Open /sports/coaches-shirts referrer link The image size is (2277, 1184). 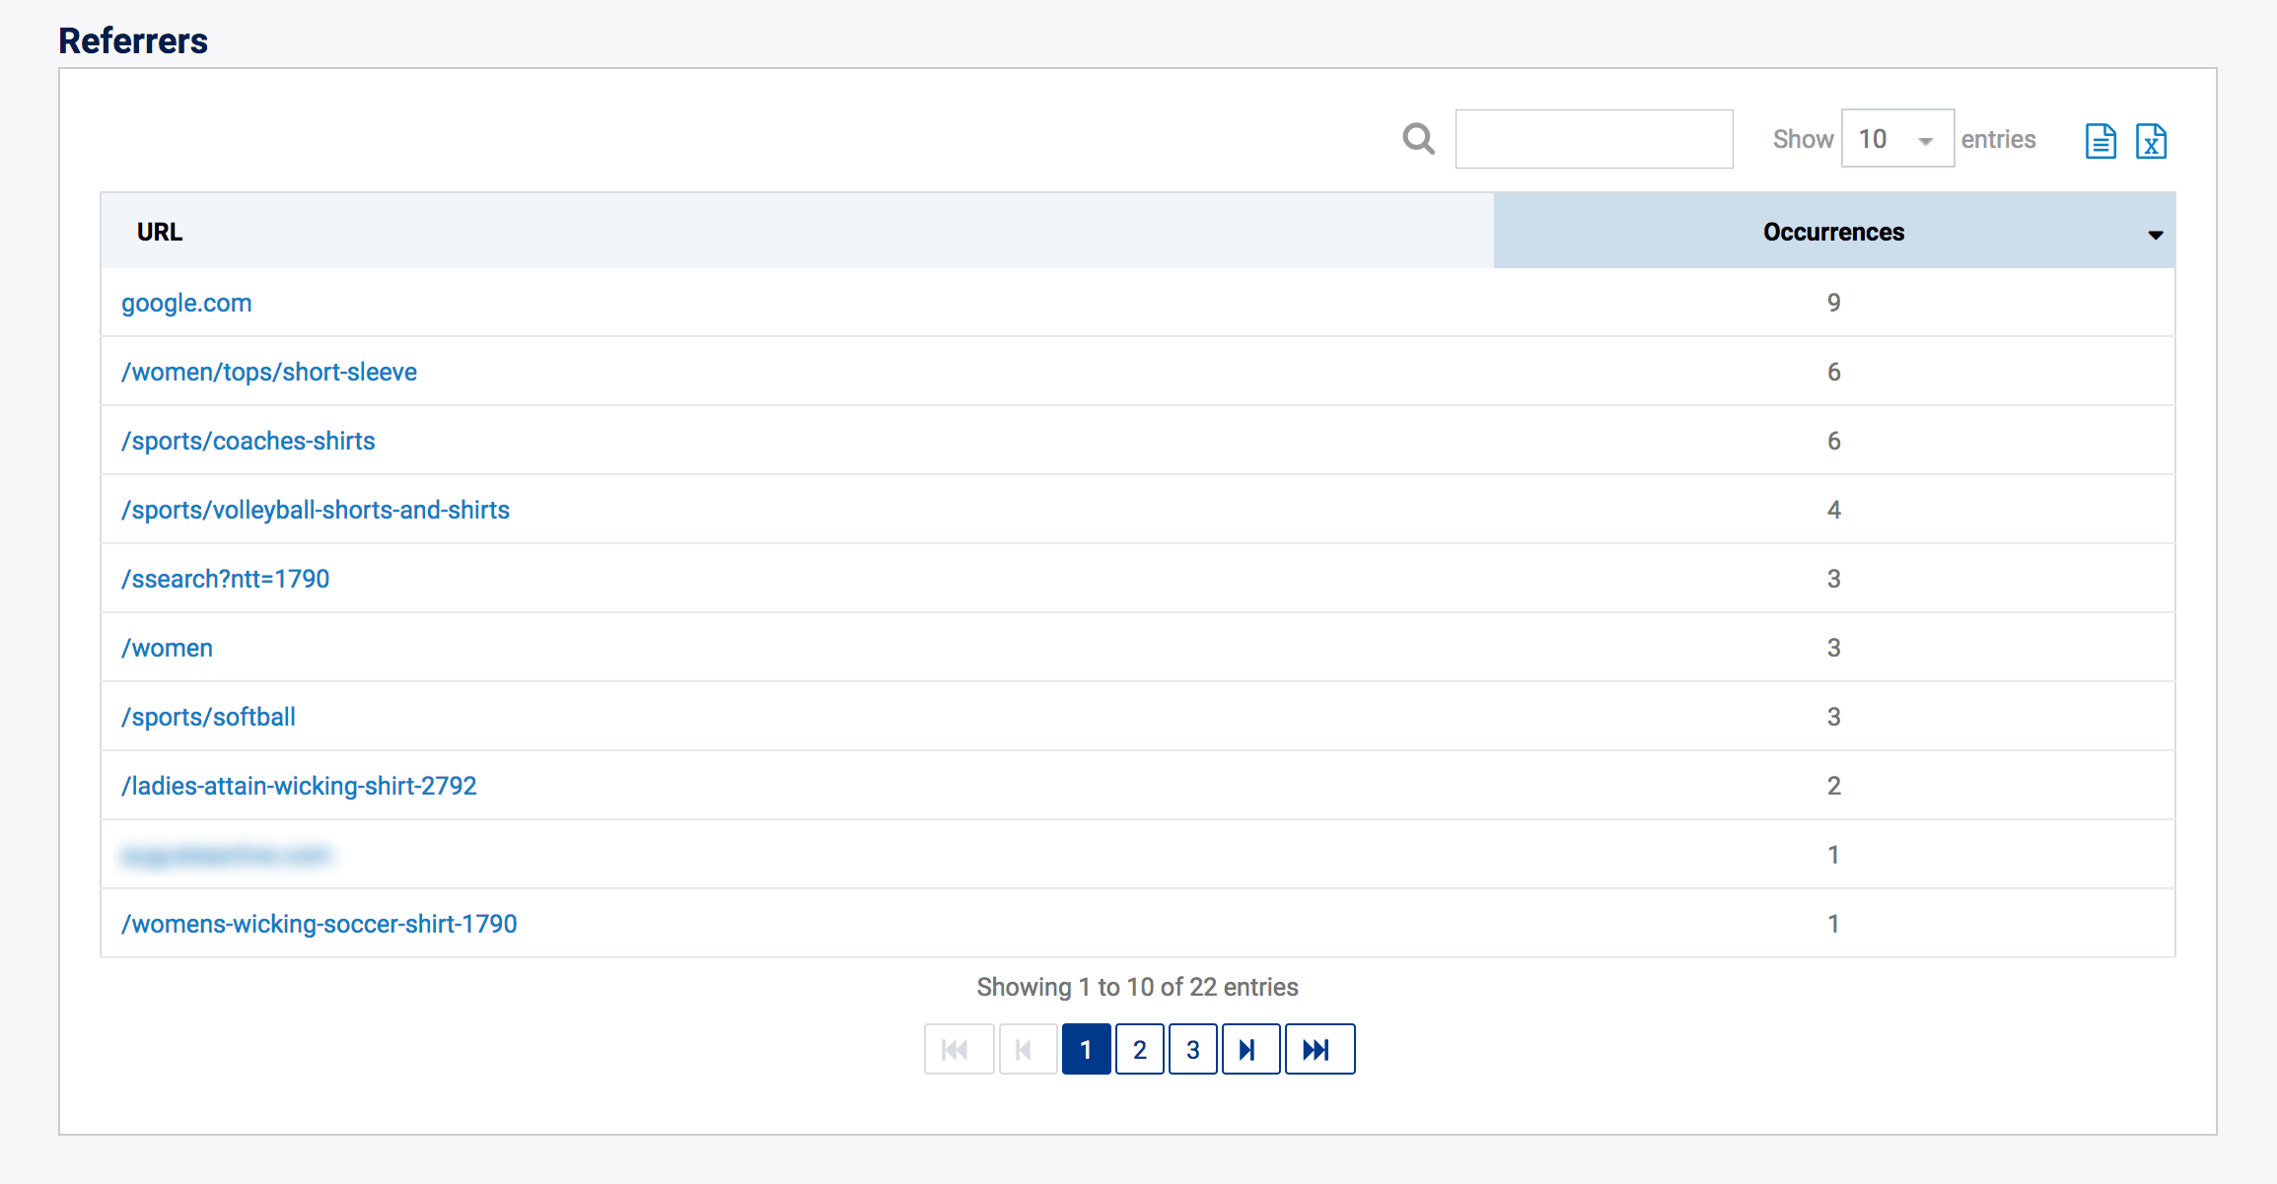pyautogui.click(x=248, y=441)
